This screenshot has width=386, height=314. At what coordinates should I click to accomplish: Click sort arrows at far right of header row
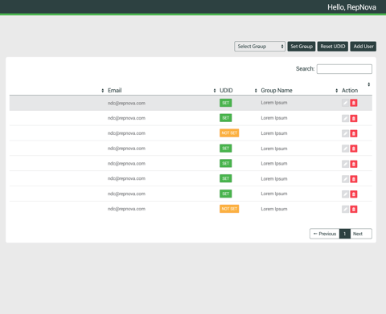pos(369,84)
